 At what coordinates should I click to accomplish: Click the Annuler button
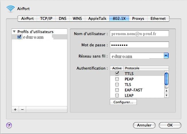(144, 125)
